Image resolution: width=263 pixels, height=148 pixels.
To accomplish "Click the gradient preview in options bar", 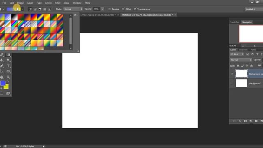I will coord(13,9).
